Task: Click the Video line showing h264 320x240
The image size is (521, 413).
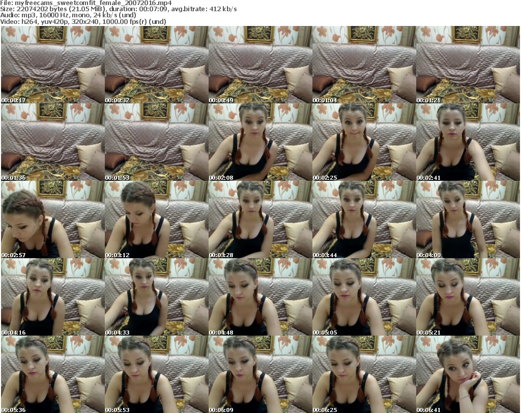Action: click(83, 21)
